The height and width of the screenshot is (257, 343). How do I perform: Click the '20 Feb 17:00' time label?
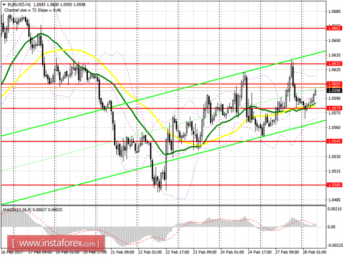[x=95, y=252]
